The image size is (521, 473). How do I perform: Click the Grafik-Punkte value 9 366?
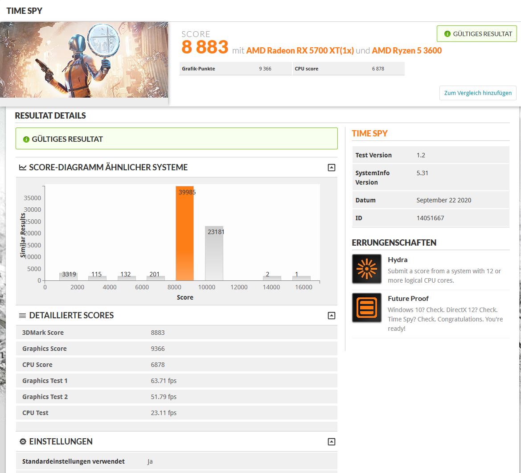click(265, 69)
